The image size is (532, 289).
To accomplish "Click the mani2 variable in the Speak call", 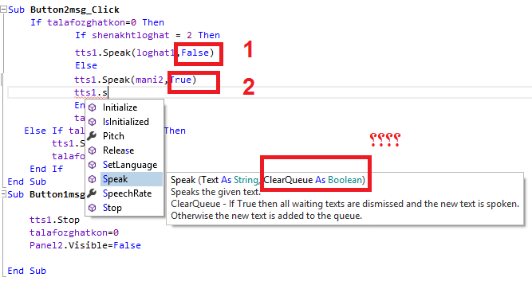I will point(149,80).
